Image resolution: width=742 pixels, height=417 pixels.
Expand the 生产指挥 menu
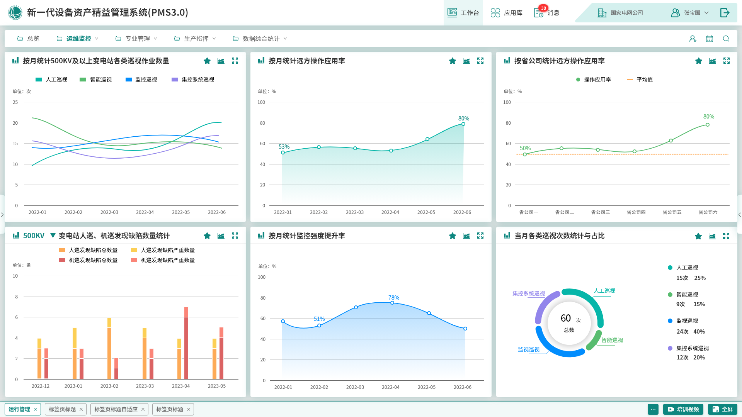coord(195,39)
